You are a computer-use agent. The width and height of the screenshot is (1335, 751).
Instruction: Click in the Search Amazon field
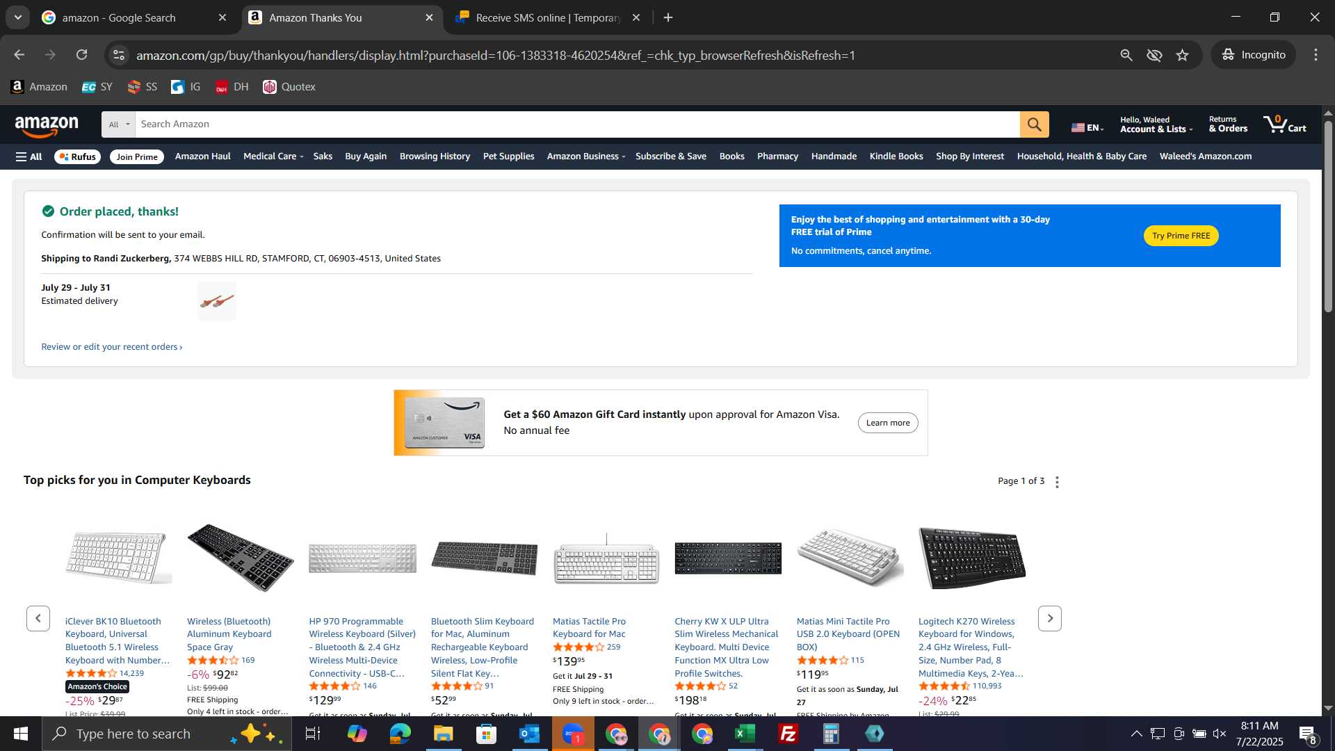coord(576,124)
